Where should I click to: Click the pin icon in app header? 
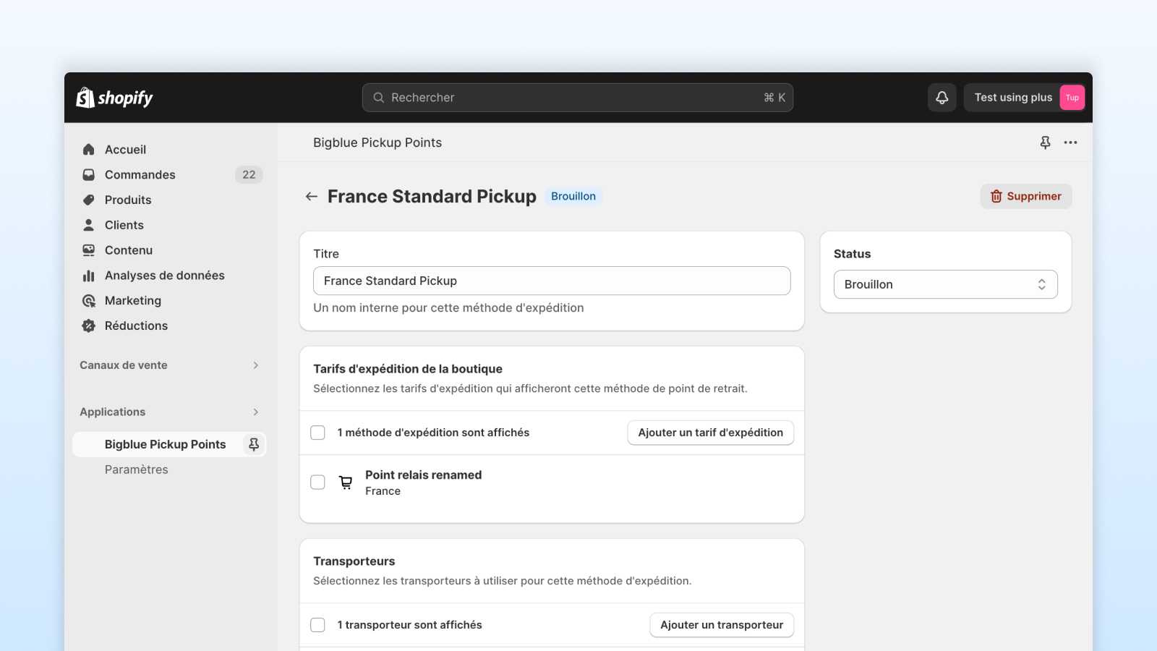pos(1045,142)
